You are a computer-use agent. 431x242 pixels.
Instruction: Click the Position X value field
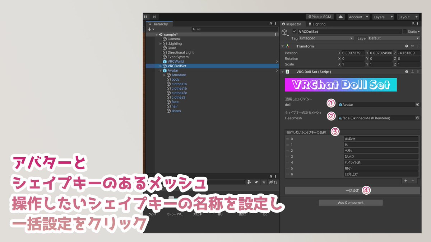click(x=353, y=53)
